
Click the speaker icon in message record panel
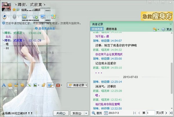click(163, 29)
